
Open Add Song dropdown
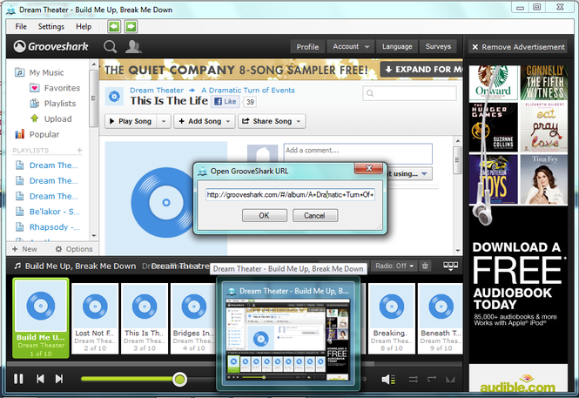click(x=205, y=121)
